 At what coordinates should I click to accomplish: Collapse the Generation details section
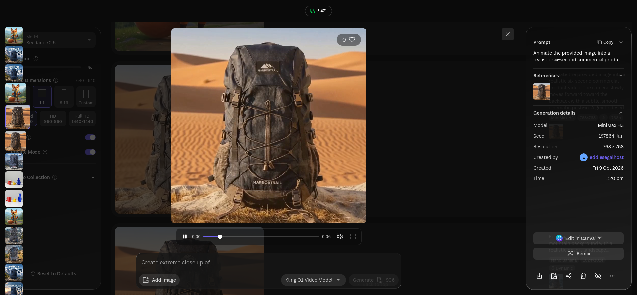[x=621, y=113]
